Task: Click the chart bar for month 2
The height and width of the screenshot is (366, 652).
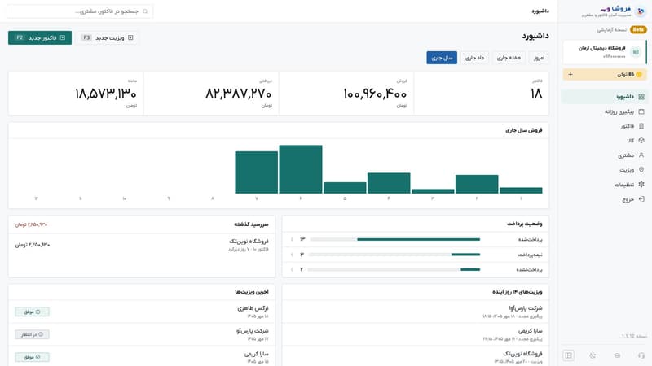Action: click(x=477, y=185)
